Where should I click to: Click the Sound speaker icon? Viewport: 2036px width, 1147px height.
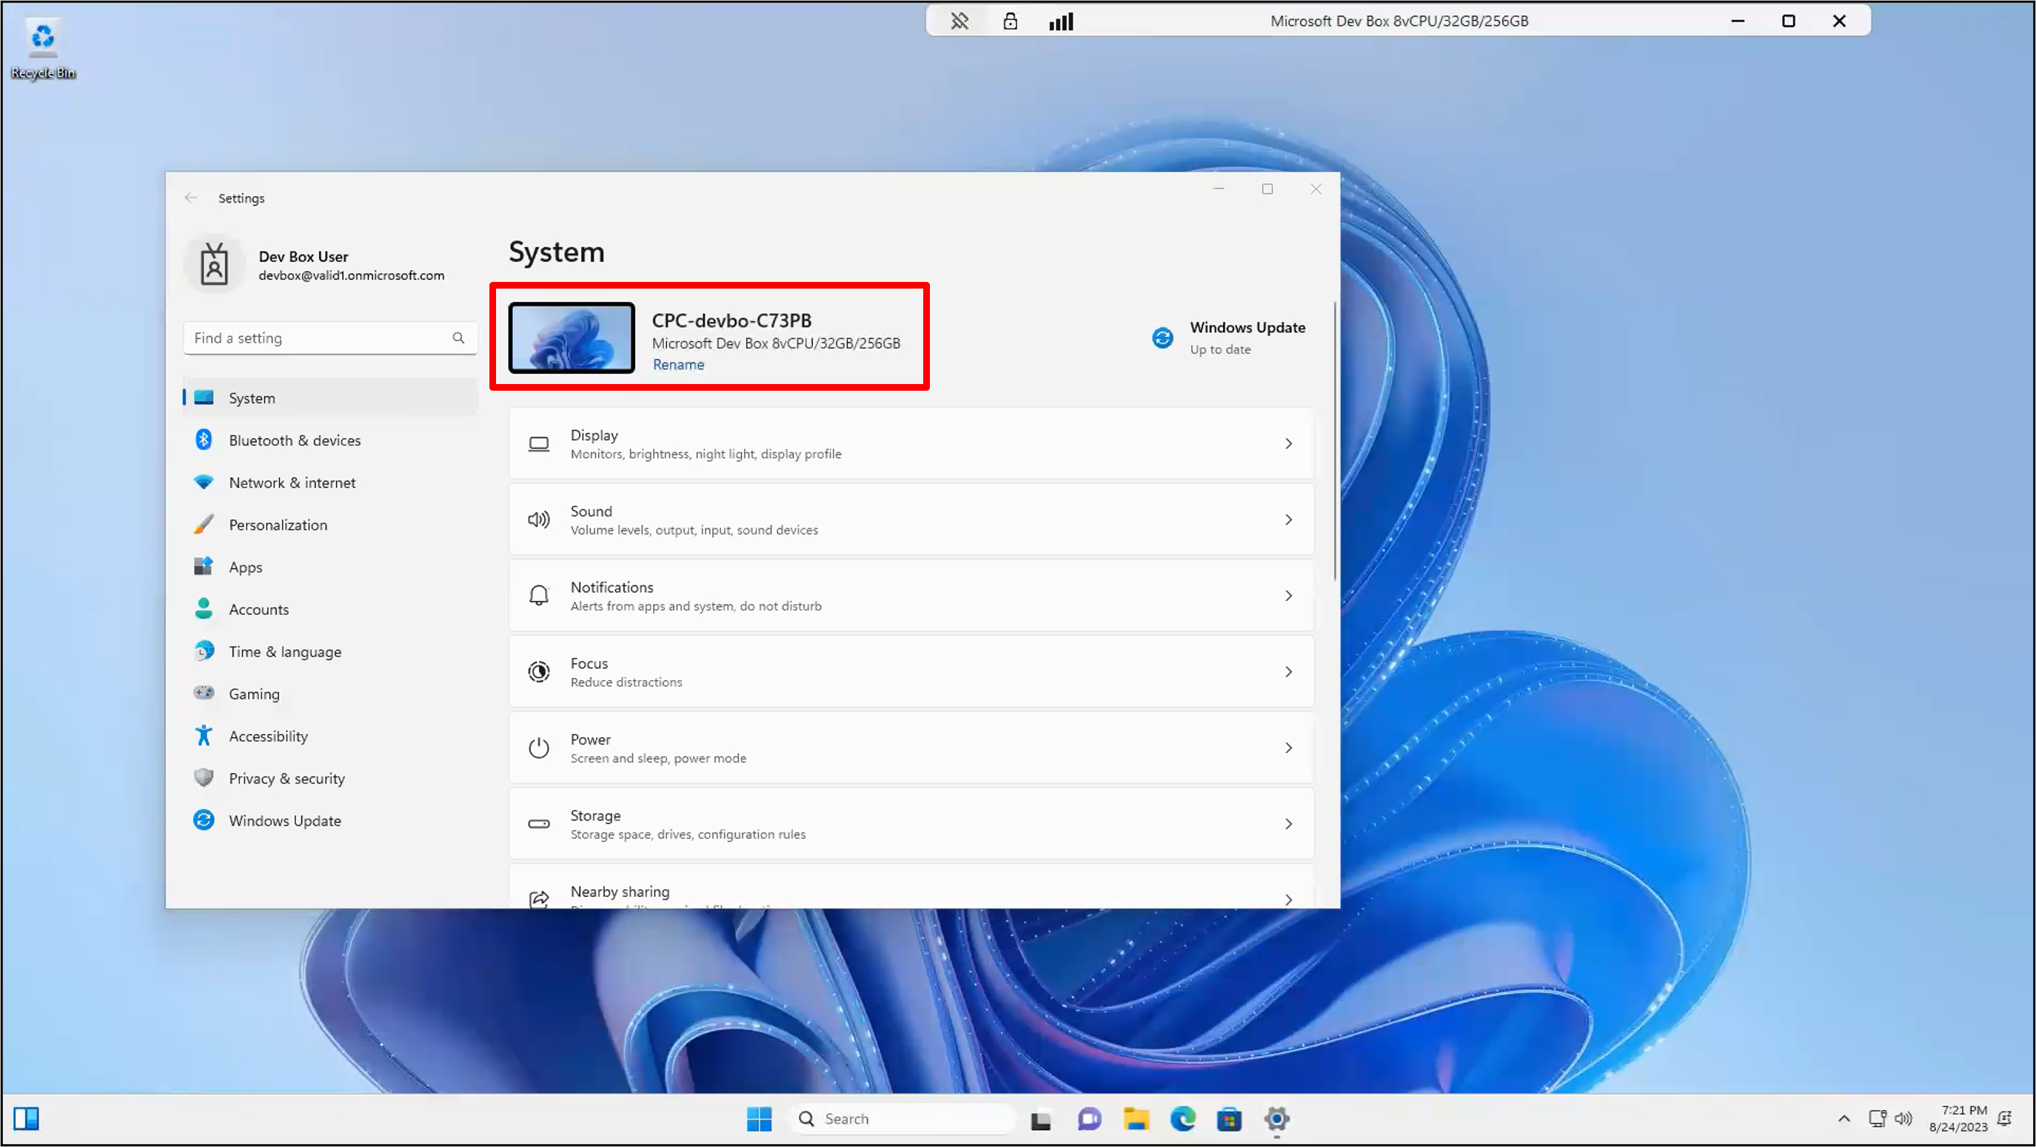tap(539, 519)
